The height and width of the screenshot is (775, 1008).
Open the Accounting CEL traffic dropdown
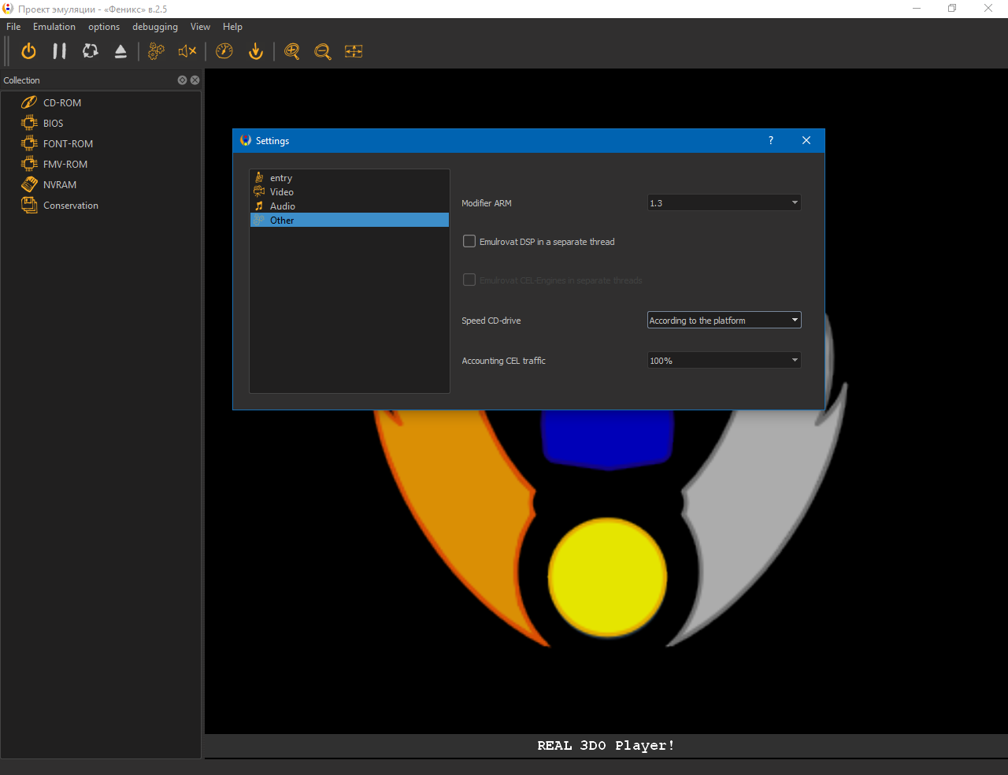[724, 361]
